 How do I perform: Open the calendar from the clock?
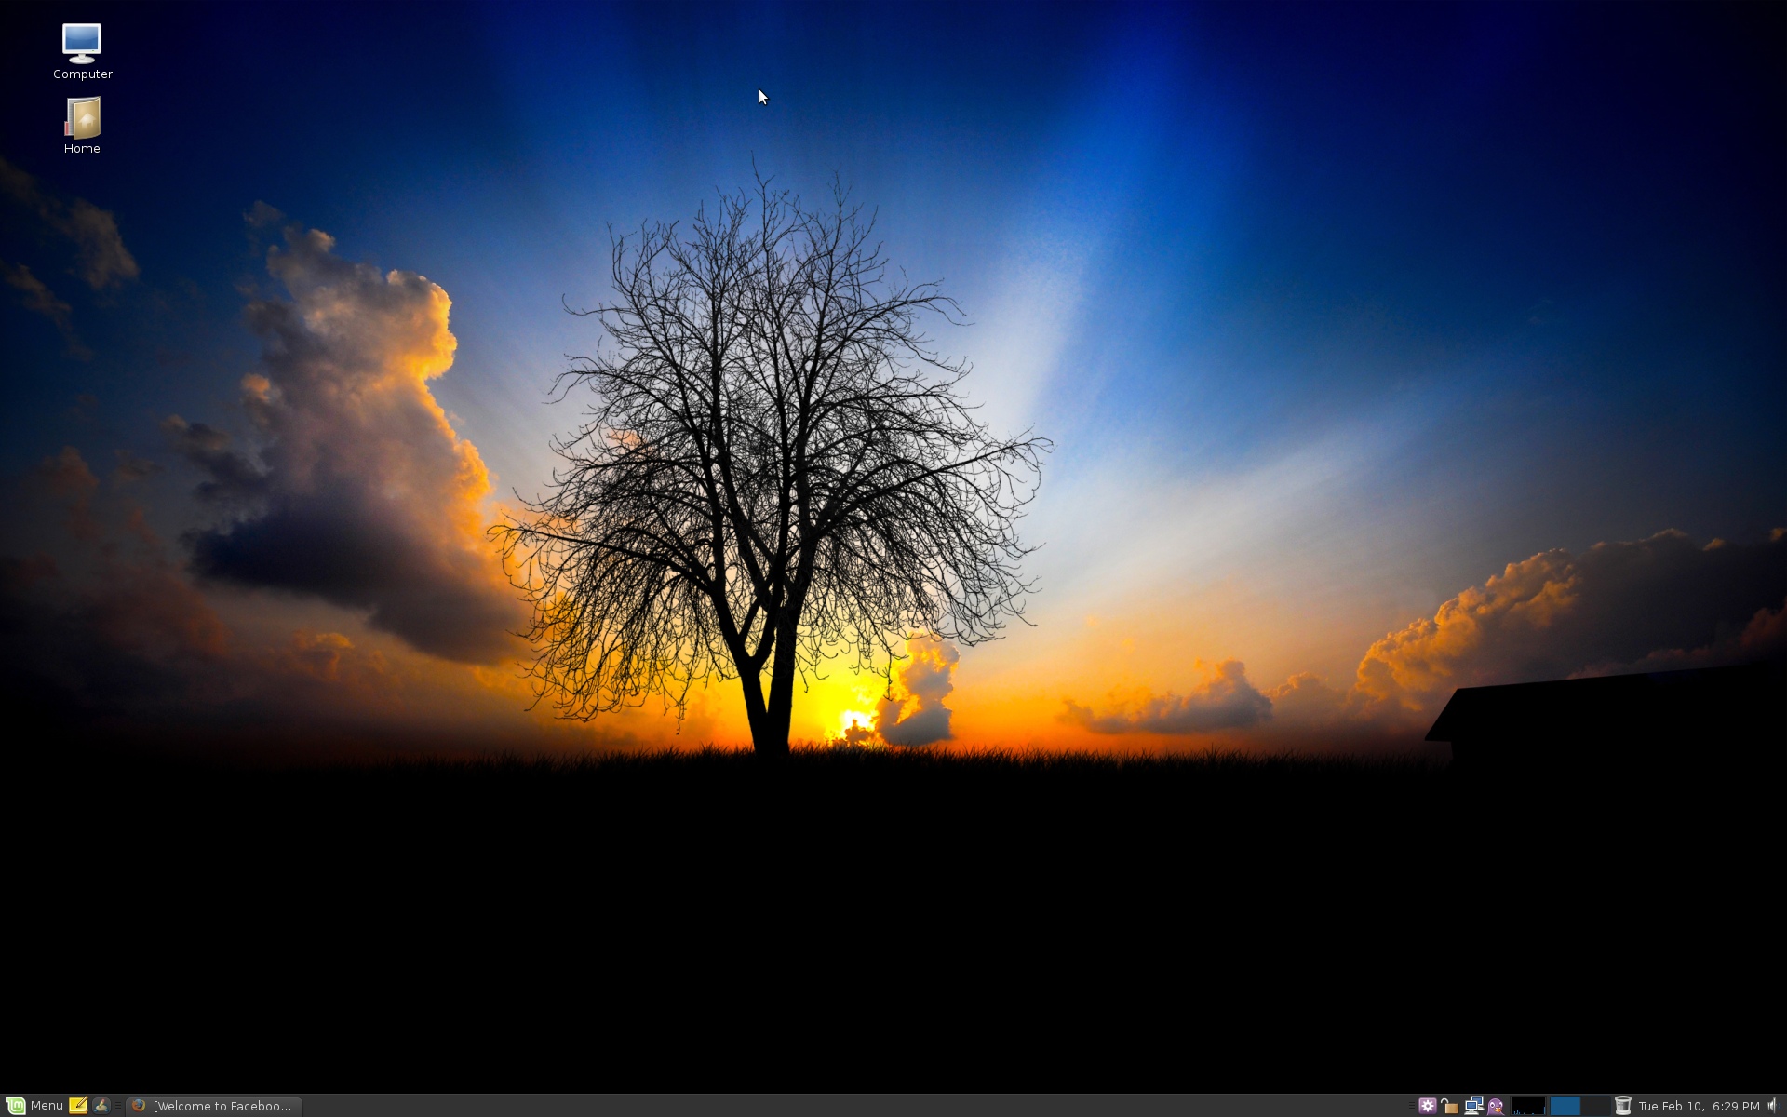click(x=1699, y=1106)
